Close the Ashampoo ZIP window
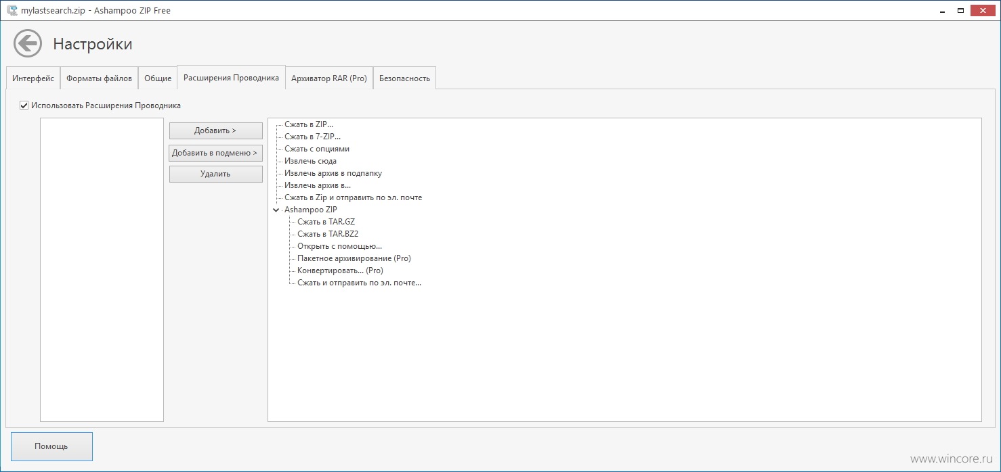This screenshot has width=1001, height=472. (983, 10)
